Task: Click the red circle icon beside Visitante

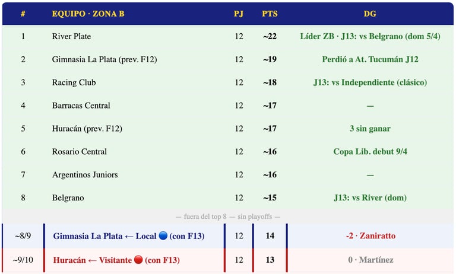Action: (x=138, y=260)
